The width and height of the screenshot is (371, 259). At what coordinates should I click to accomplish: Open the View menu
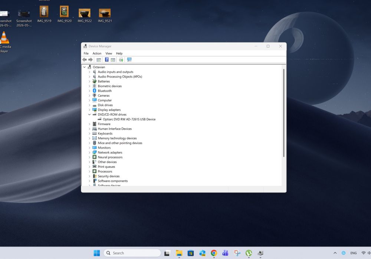click(x=109, y=53)
